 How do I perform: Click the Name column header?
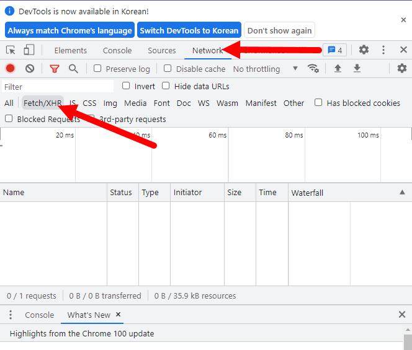point(53,192)
